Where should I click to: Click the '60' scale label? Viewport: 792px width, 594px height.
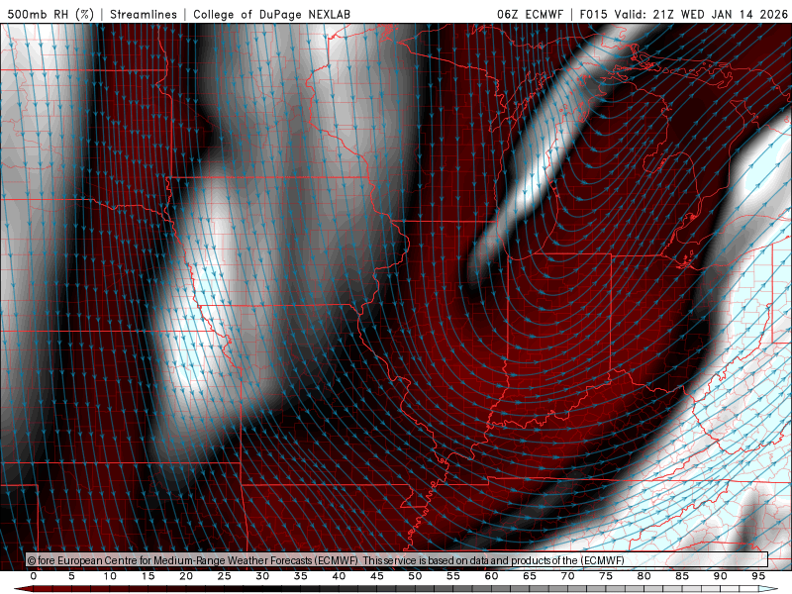click(x=491, y=576)
